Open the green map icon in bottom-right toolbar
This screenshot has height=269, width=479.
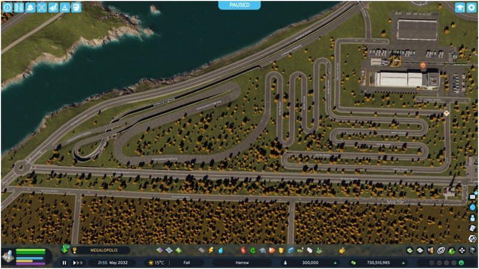pyautogui.click(x=410, y=250)
